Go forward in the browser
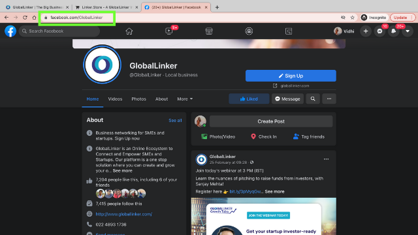 [16, 18]
